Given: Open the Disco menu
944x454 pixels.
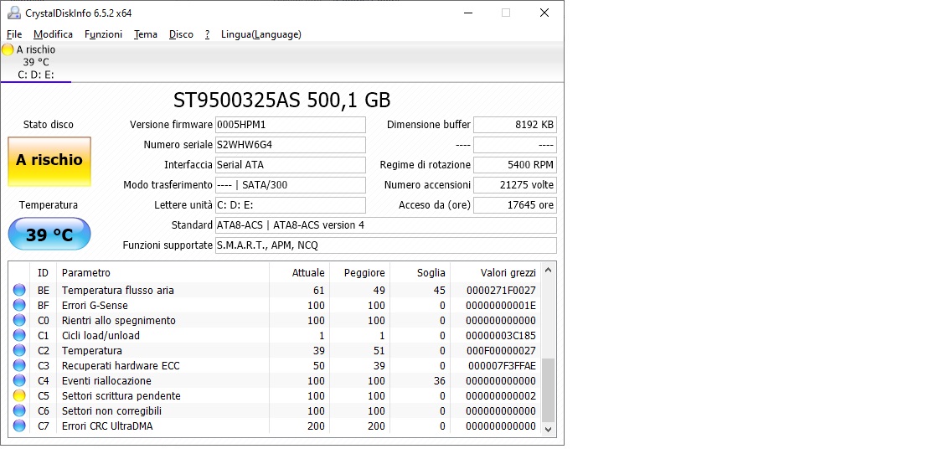Looking at the screenshot, I should (181, 34).
